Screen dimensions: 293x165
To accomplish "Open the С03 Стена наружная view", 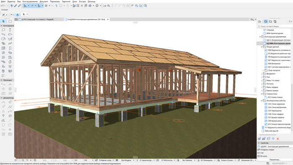I will 276,104.
